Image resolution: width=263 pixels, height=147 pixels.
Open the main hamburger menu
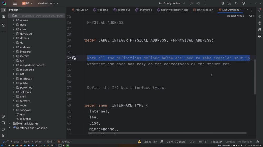(15, 3)
